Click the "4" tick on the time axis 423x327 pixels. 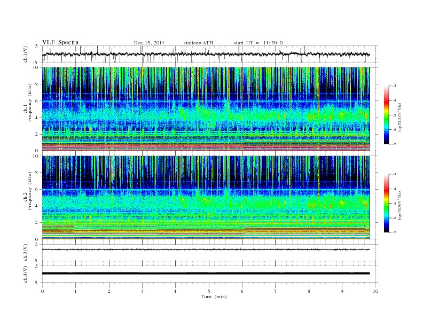[176, 291]
